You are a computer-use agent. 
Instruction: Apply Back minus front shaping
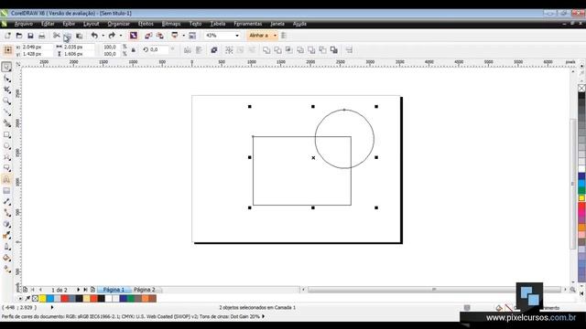(322, 50)
